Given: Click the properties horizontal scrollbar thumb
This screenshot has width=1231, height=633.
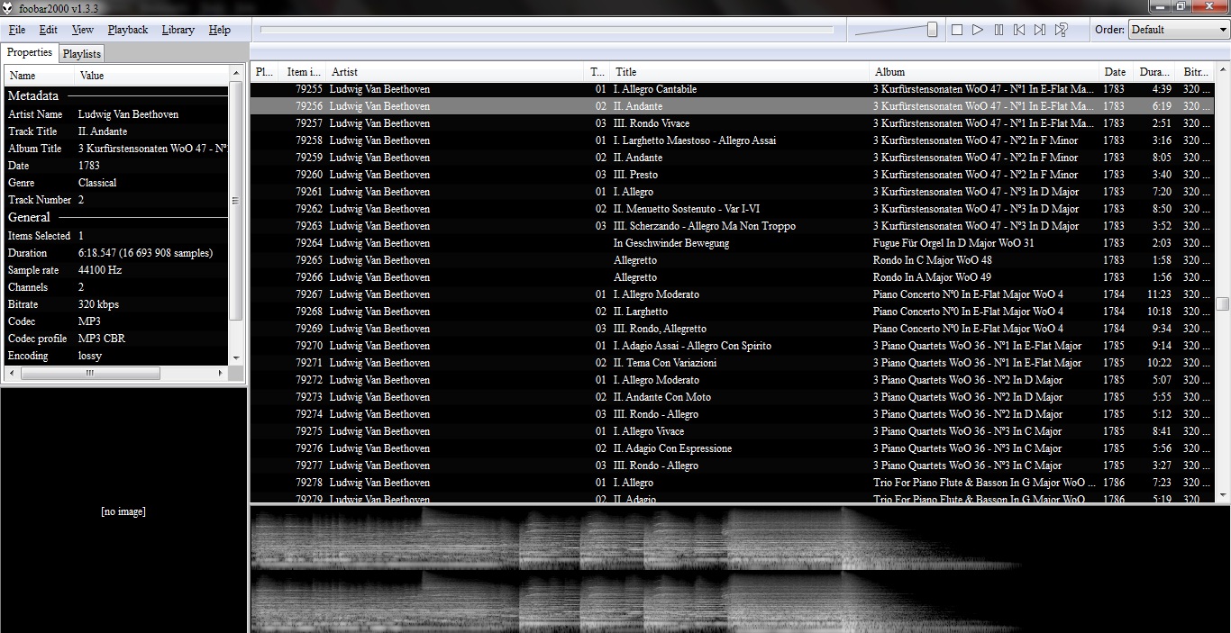Looking at the screenshot, I should (90, 373).
